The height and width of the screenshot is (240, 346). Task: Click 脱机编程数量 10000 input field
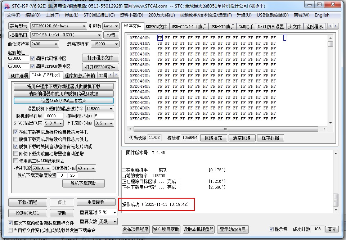point(53,116)
